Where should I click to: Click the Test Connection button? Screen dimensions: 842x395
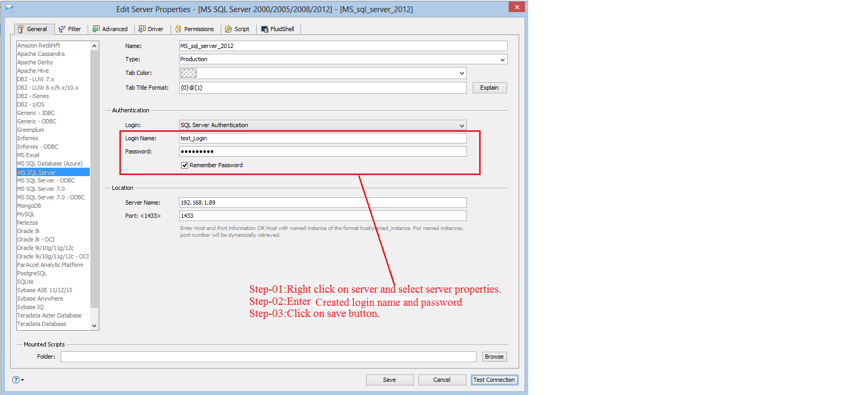[494, 380]
